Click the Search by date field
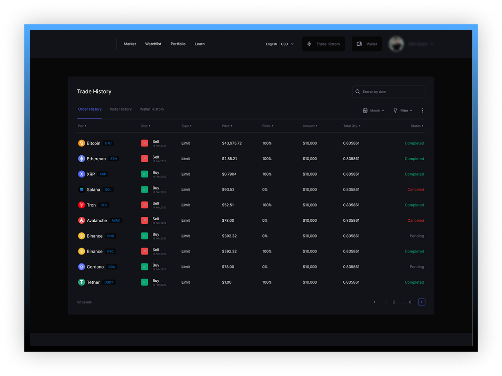This screenshot has width=502, height=376. pyautogui.click(x=388, y=92)
